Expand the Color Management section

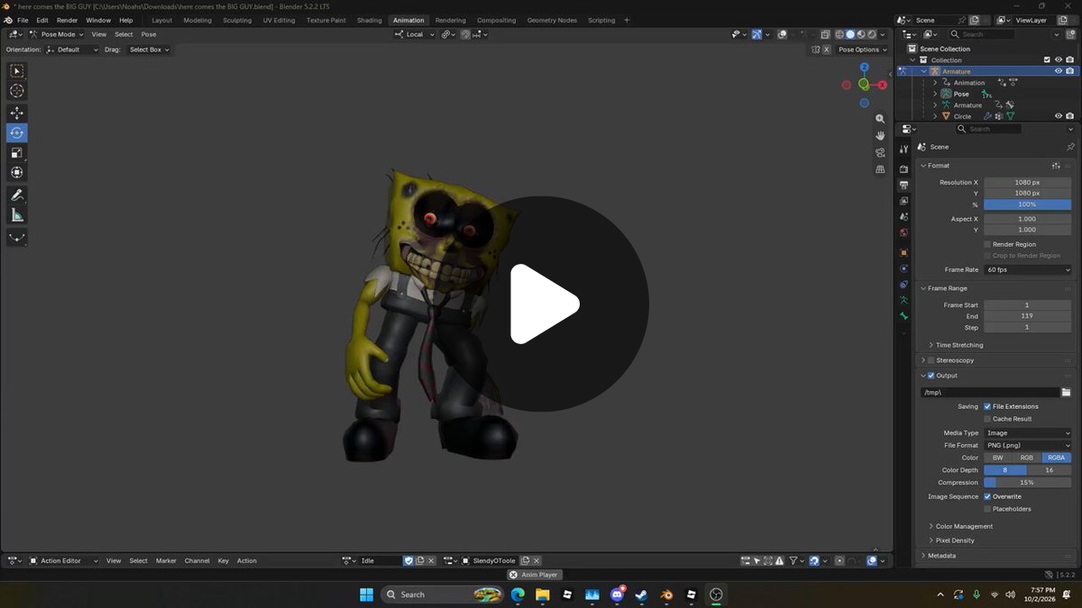pyautogui.click(x=964, y=526)
